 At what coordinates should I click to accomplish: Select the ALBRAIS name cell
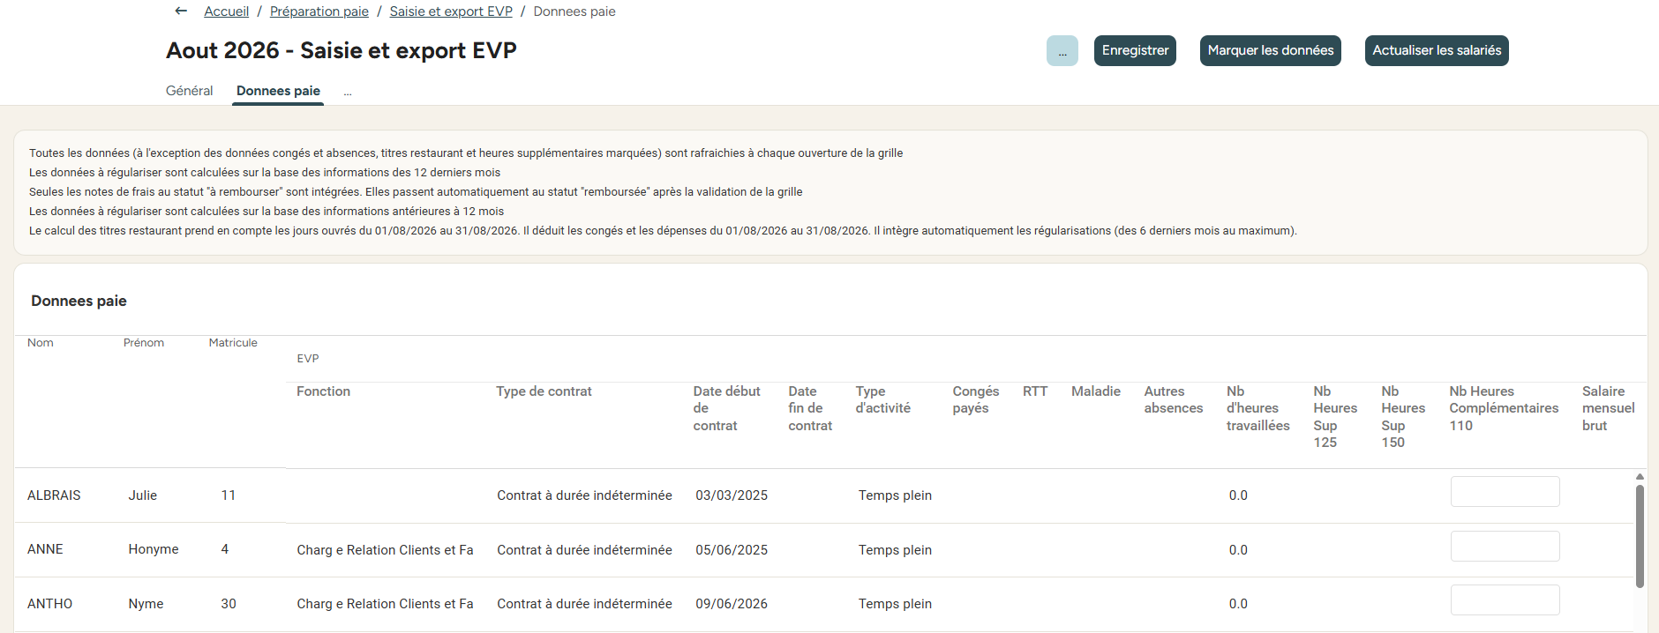tap(54, 495)
